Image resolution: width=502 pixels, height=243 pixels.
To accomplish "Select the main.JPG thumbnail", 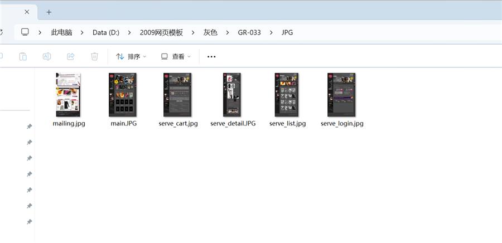I will (123, 95).
